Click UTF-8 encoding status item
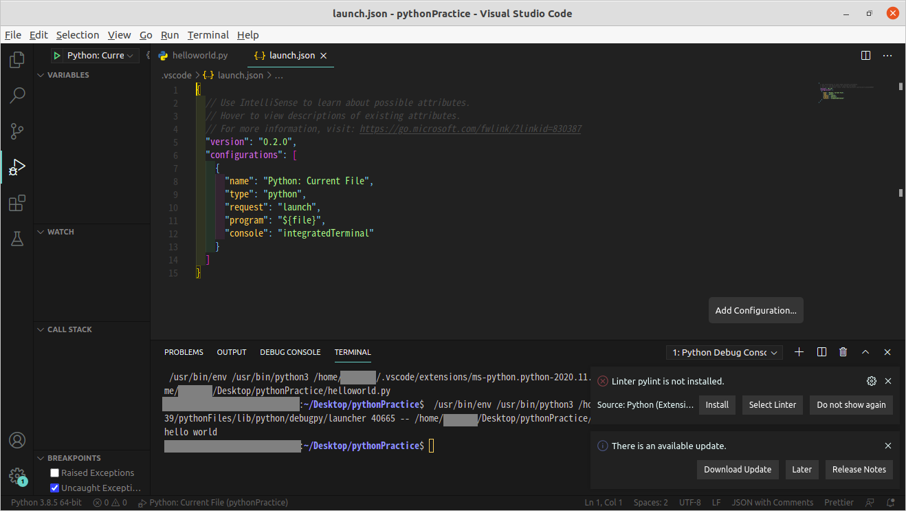Image resolution: width=906 pixels, height=511 pixels. 690,503
